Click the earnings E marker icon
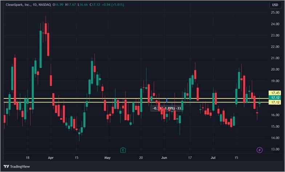 (x=123, y=150)
